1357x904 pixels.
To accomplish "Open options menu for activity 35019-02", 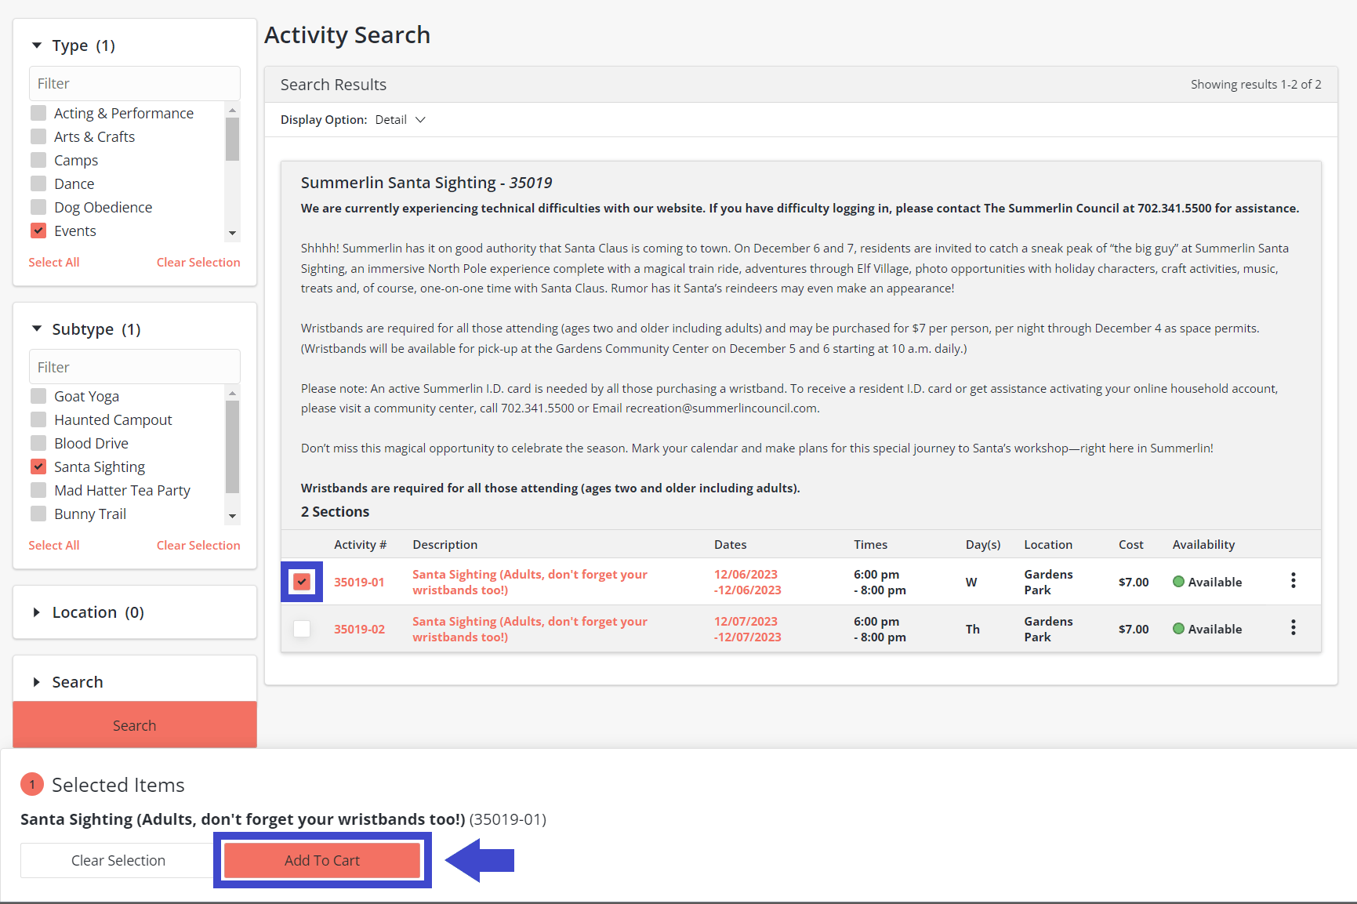I will (x=1293, y=628).
